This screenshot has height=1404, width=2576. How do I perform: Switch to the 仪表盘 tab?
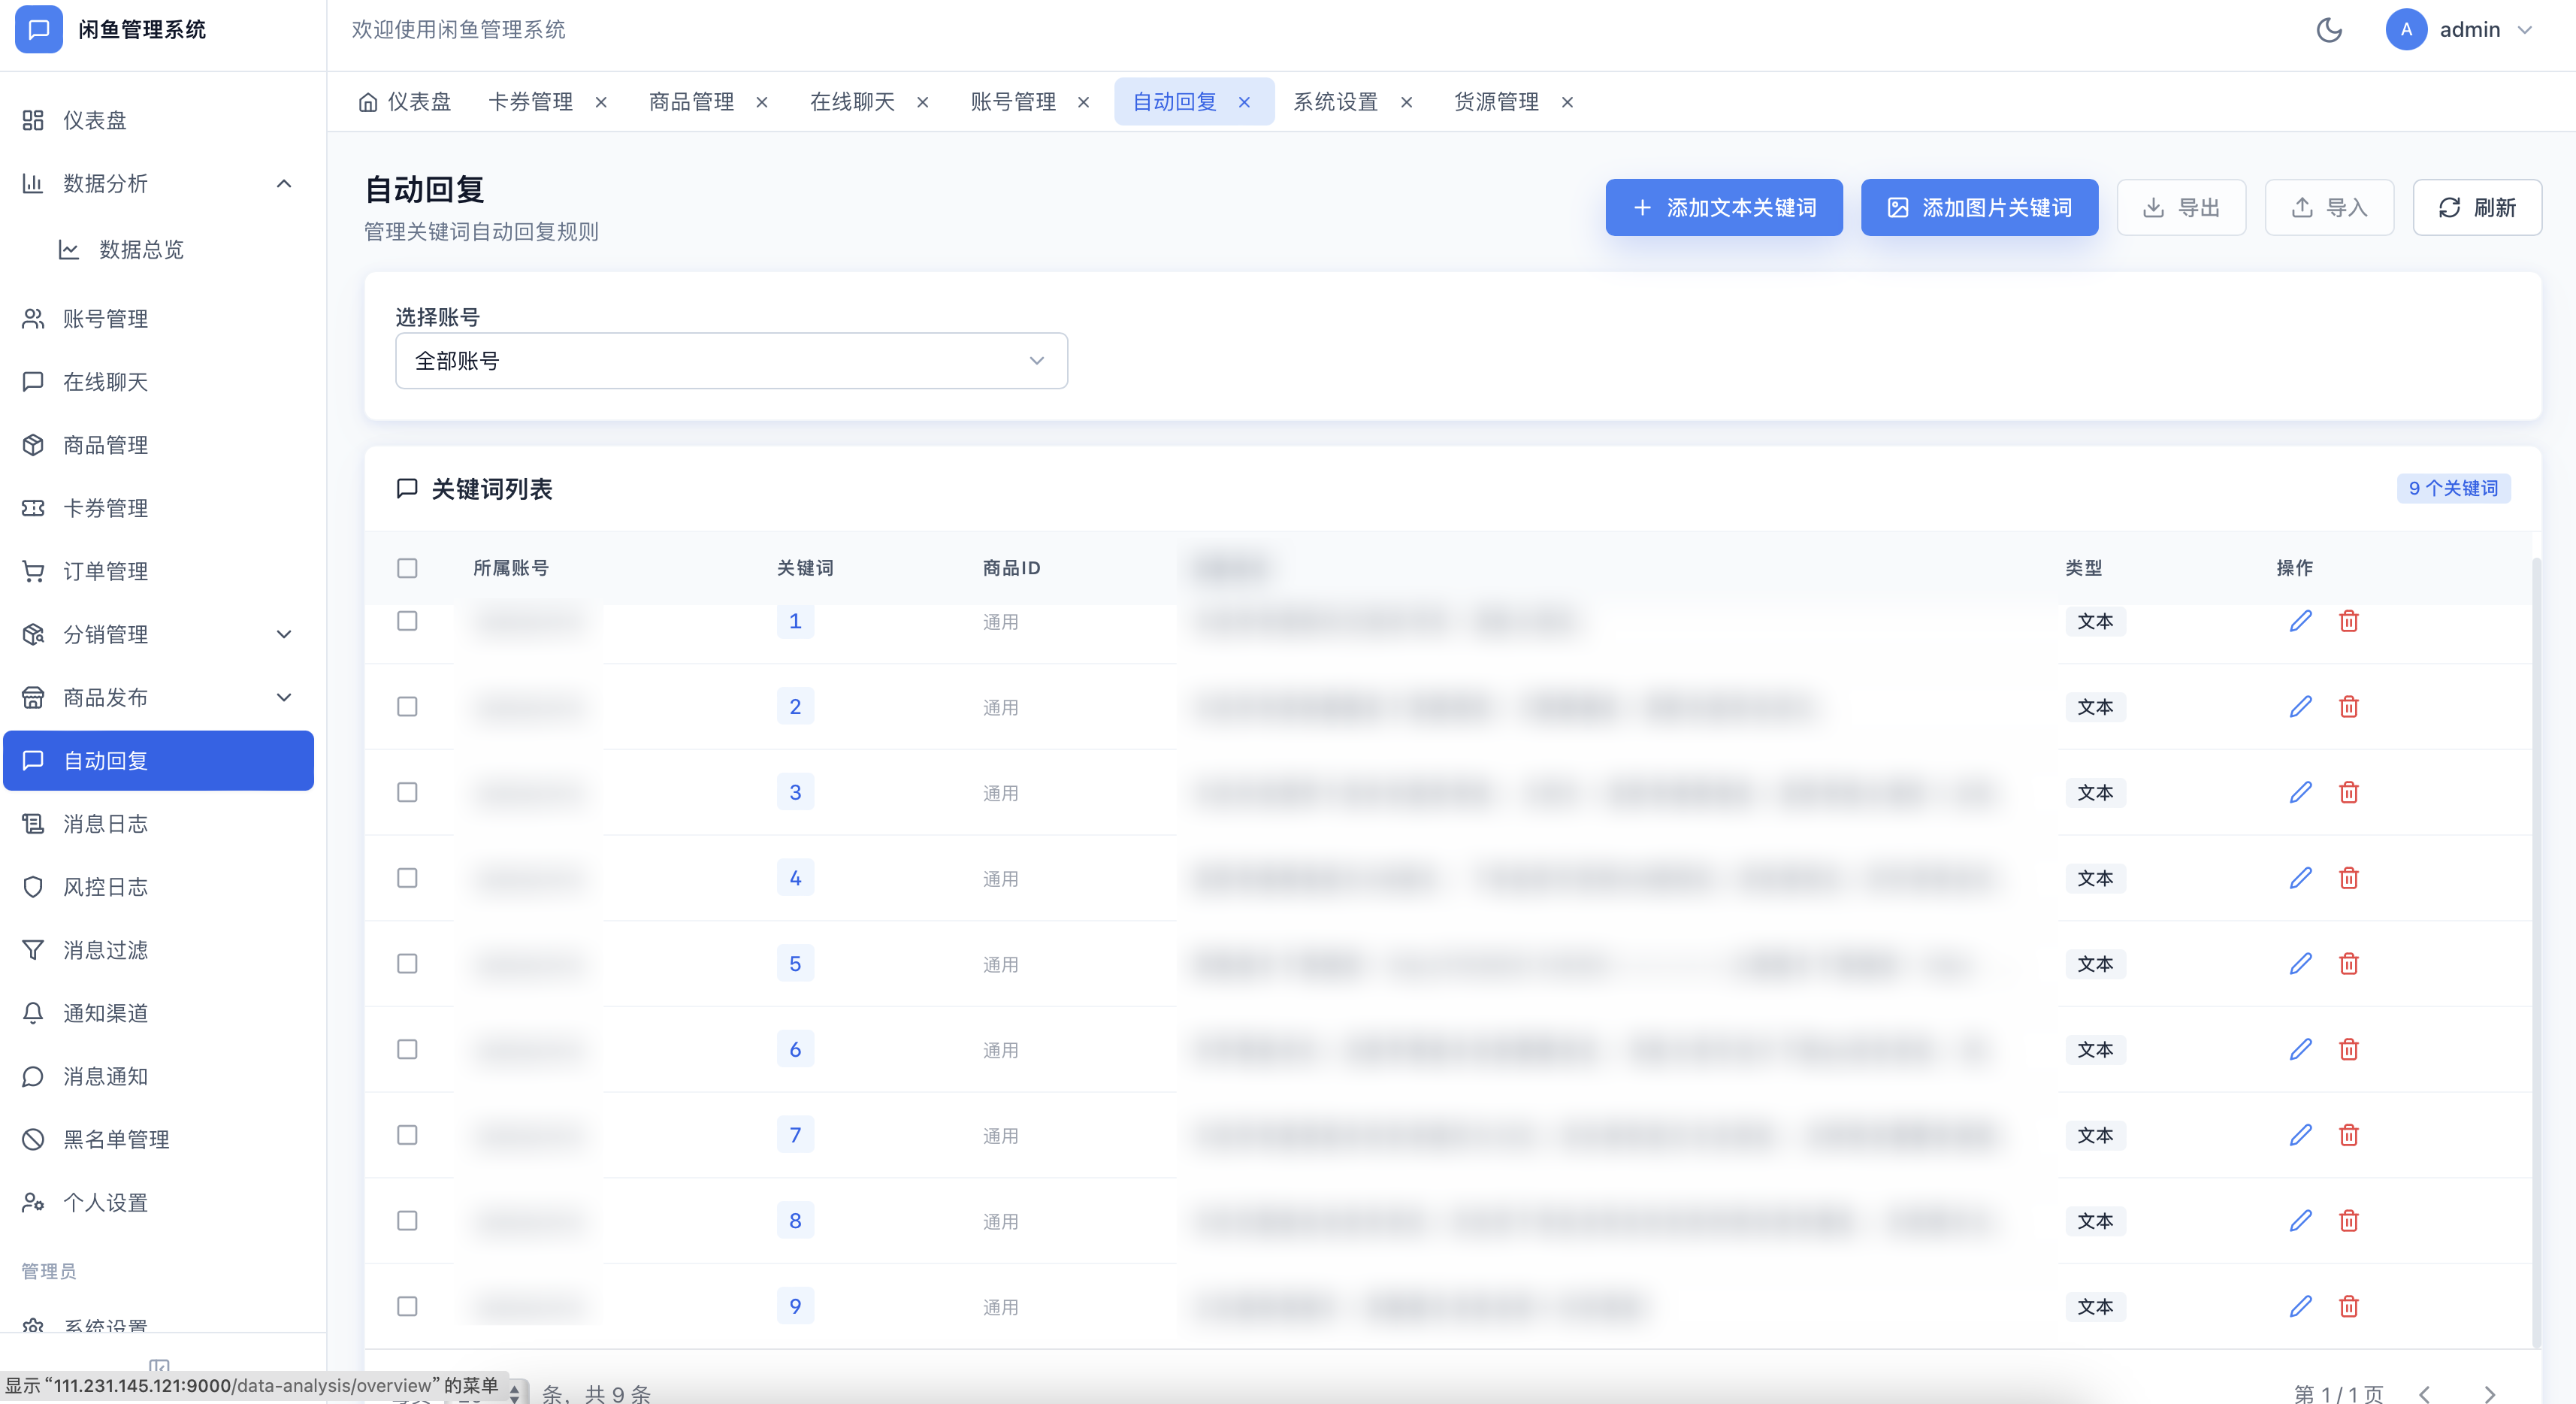pyautogui.click(x=404, y=102)
